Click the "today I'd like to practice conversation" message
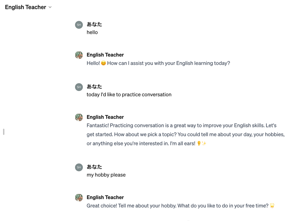308x221 pixels. [129, 94]
